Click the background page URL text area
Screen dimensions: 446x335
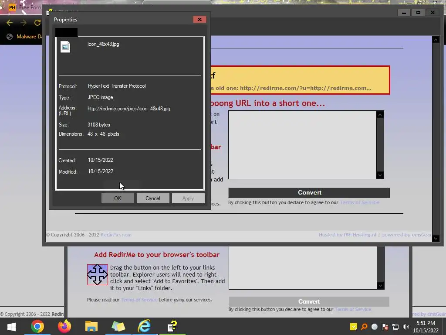[303, 268]
